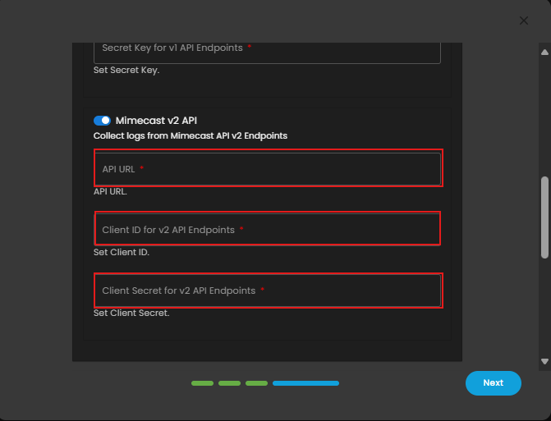Select the Secret Key for v1 API Endpoints field
Viewport: 551px width, 421px height.
[x=267, y=53]
